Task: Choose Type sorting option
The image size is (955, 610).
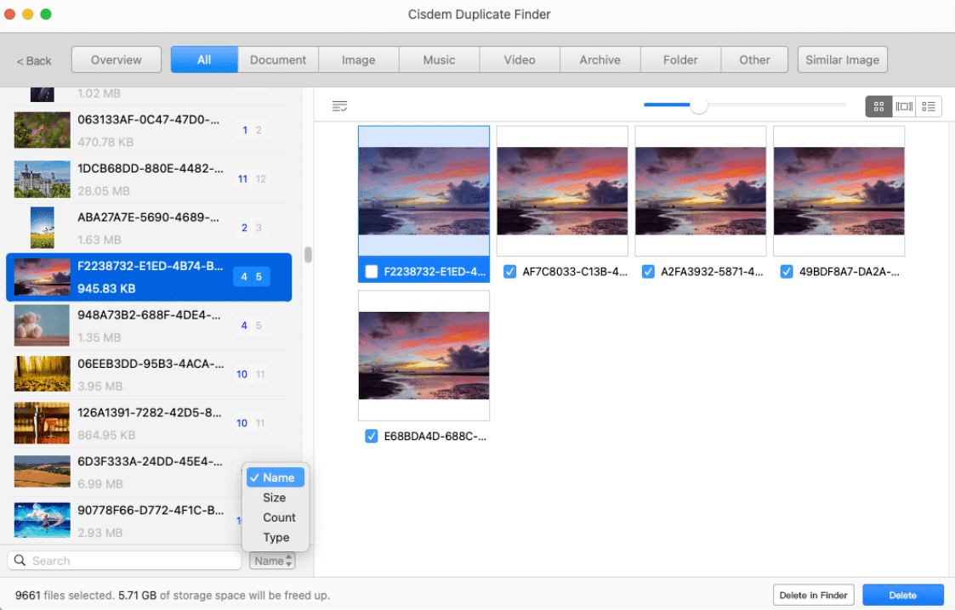Action: (275, 537)
